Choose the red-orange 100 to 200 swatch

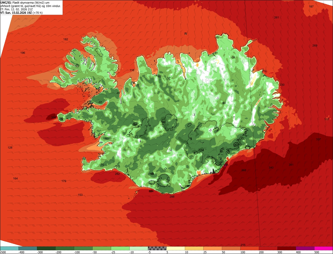point(249,248)
